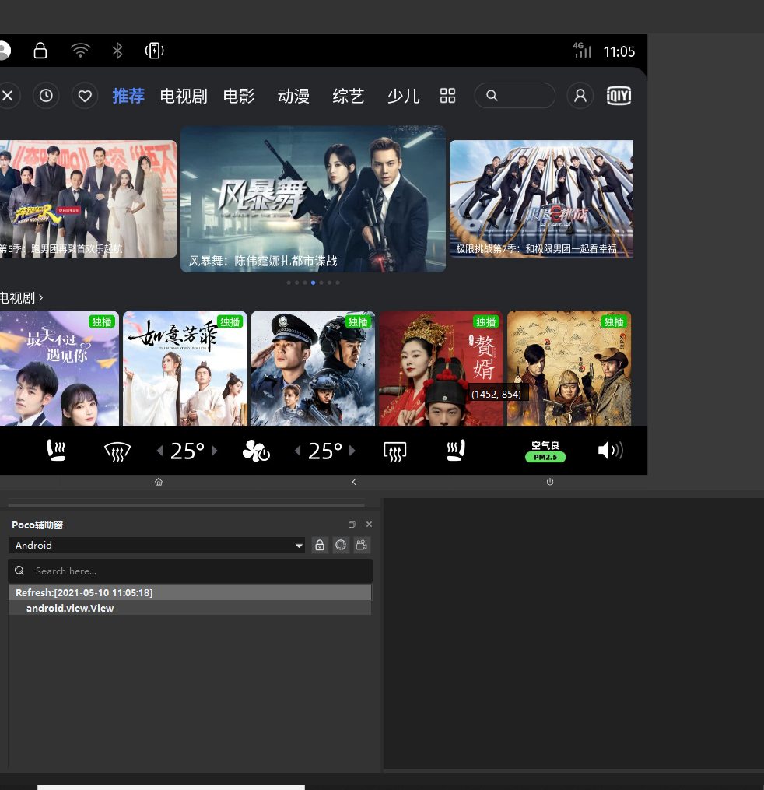Close the iQIYI app with X button
This screenshot has width=764, height=790.
tap(8, 95)
